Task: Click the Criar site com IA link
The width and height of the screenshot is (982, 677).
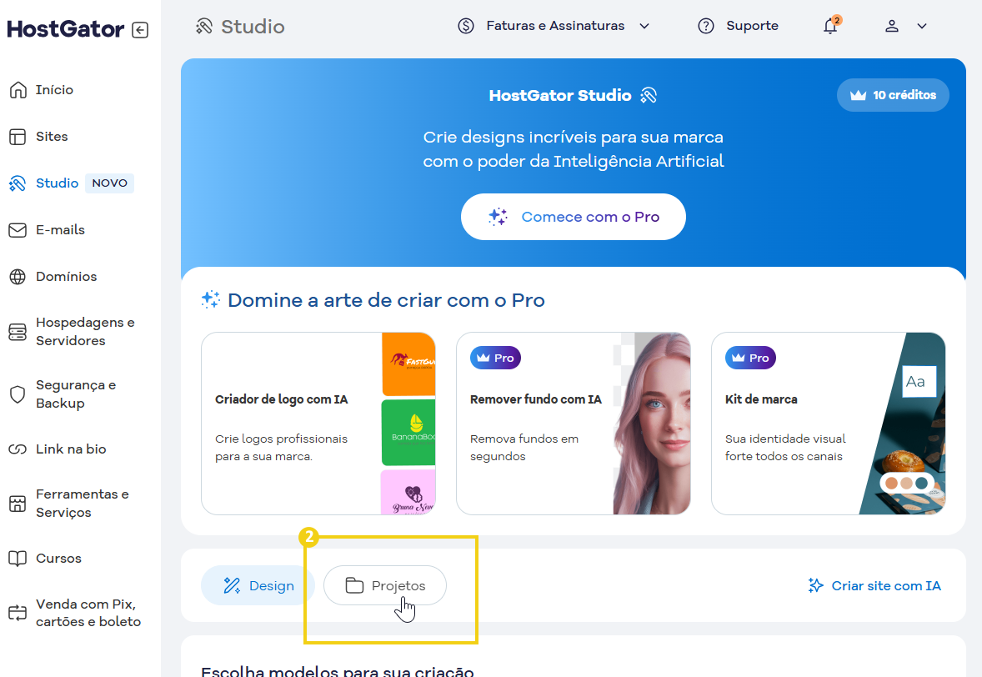Action: [x=874, y=585]
